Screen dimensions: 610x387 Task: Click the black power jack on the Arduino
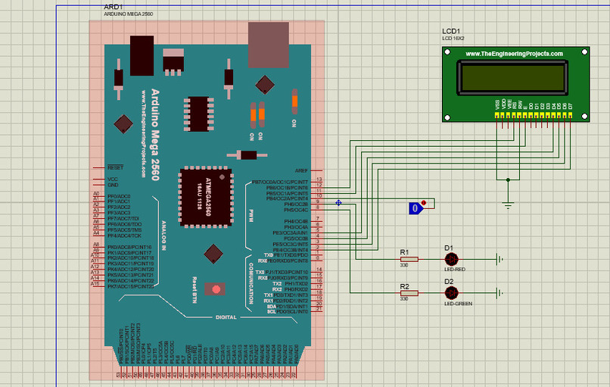142,56
